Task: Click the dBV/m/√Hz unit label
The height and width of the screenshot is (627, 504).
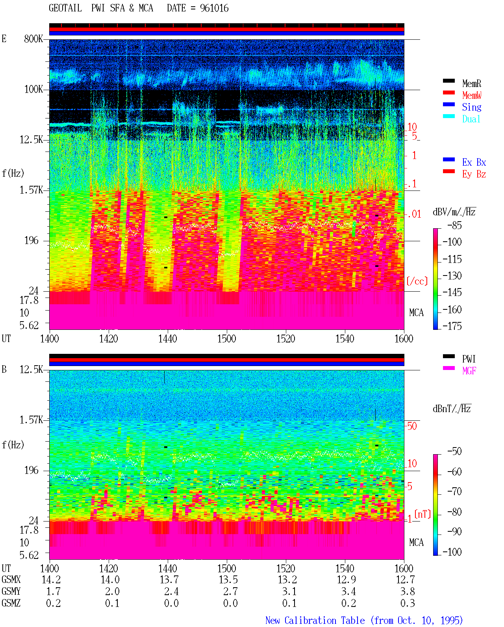Action: point(454,212)
